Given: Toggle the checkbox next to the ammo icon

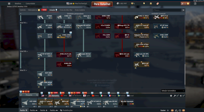Looking at the screenshot, I should point(184,96).
